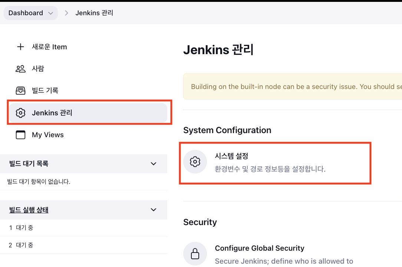
Task: Click the plus icon beside 새로운 Item
Action: point(20,47)
